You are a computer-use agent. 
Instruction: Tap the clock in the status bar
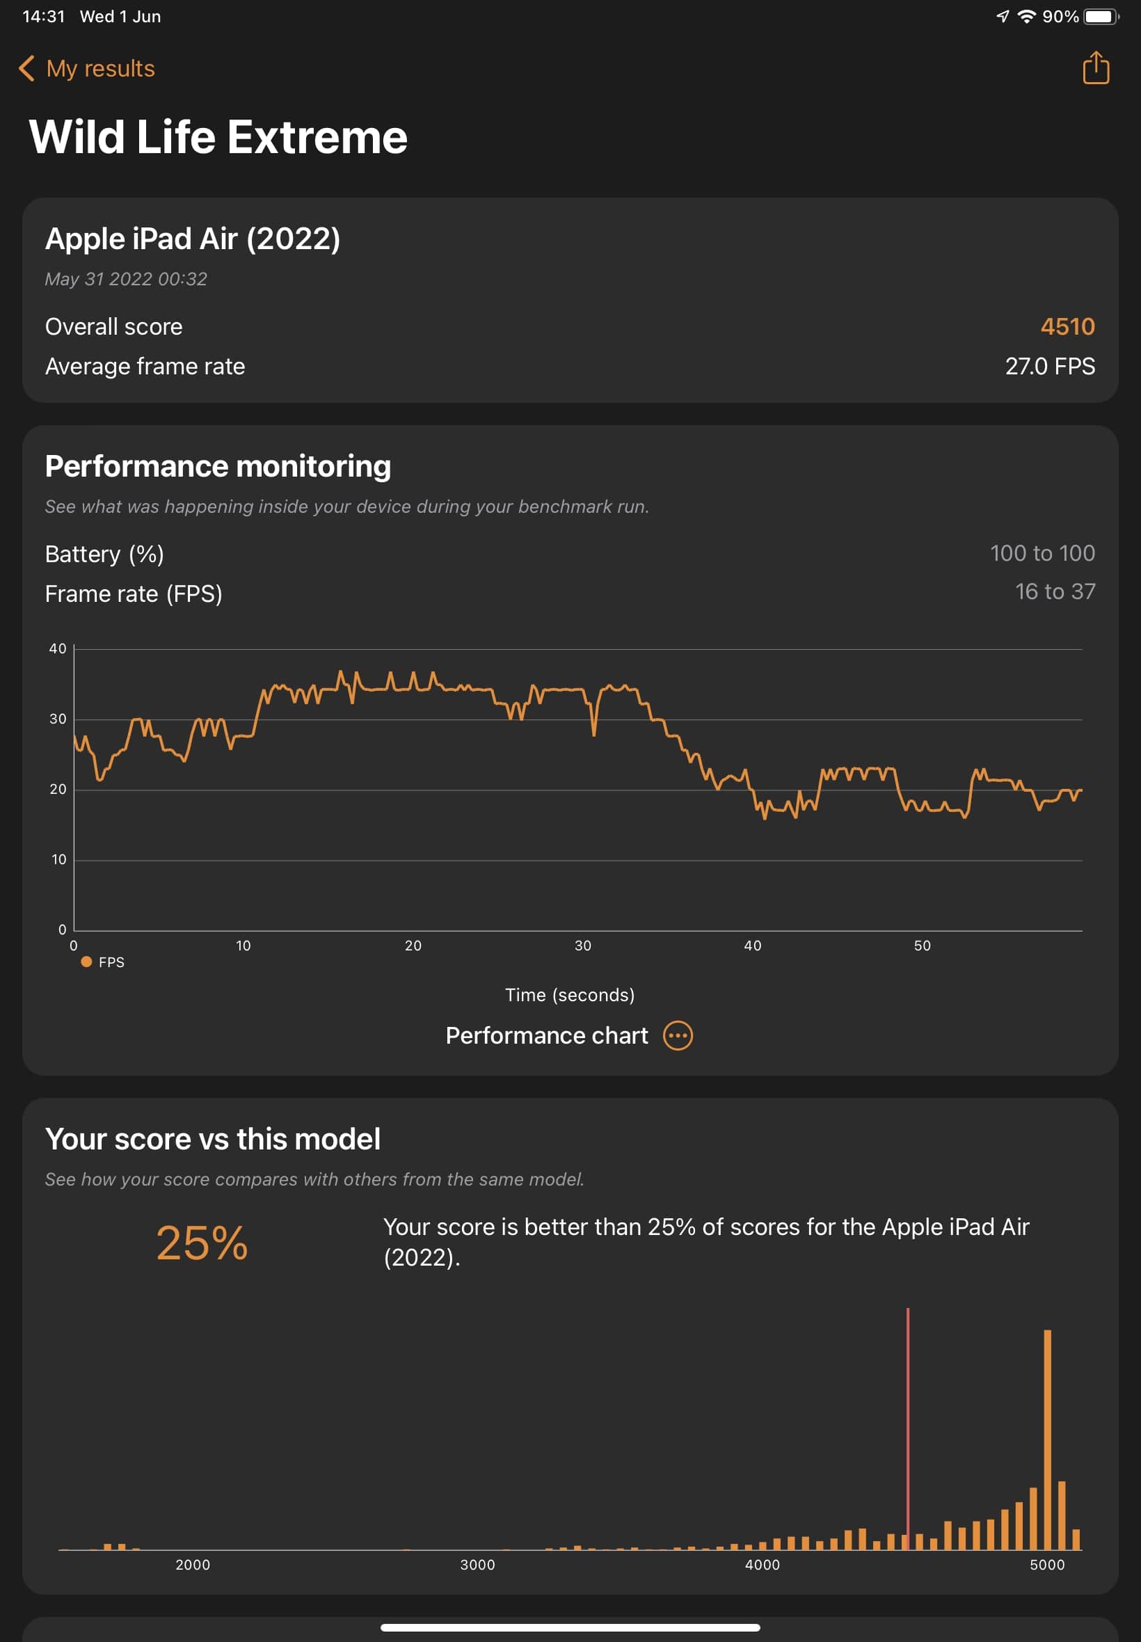(x=44, y=17)
